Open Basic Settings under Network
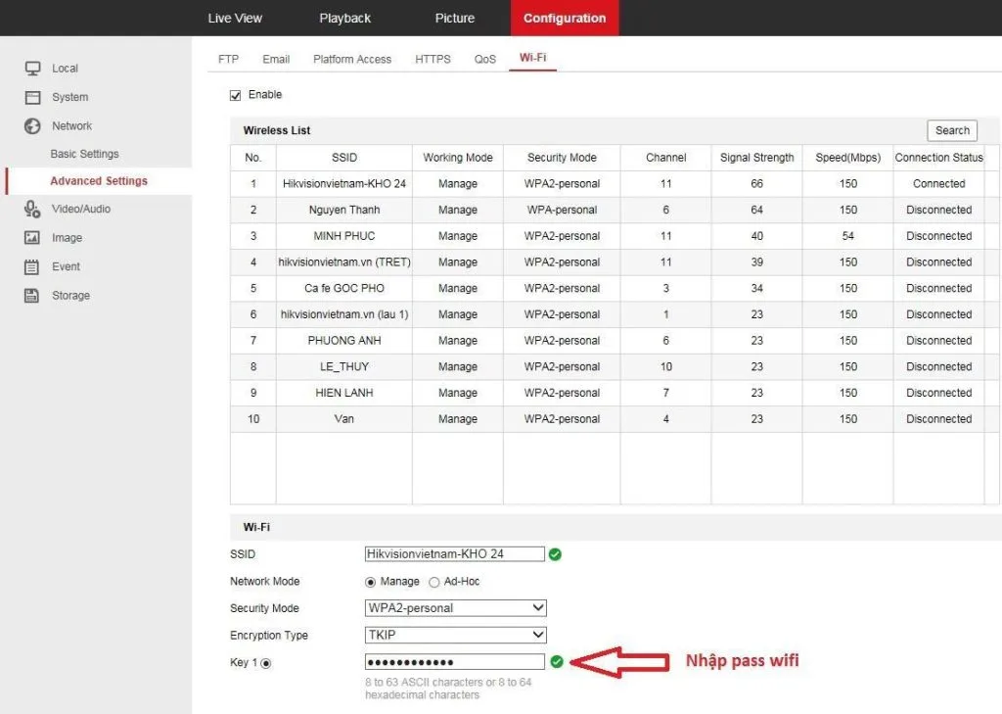Image resolution: width=1002 pixels, height=714 pixels. point(84,154)
